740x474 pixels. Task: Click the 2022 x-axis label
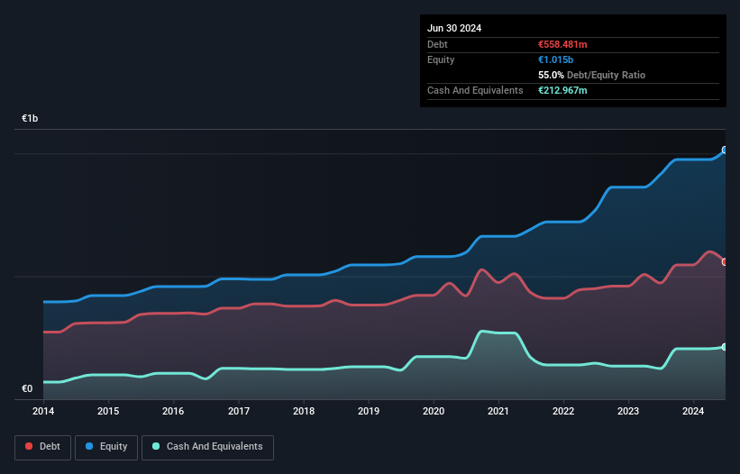[x=563, y=411]
